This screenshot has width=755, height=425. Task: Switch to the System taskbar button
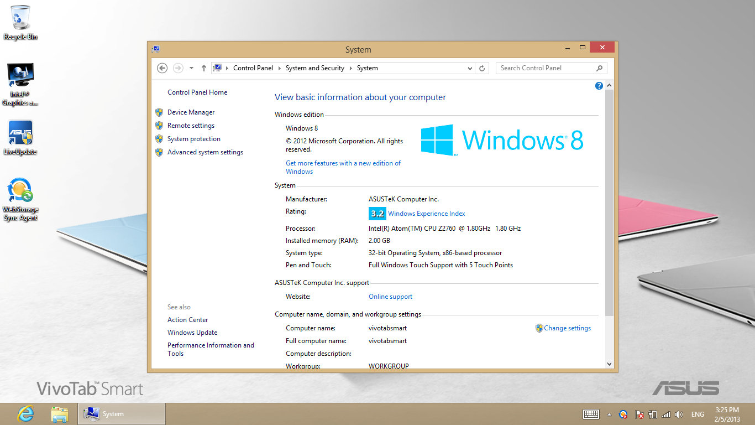point(122,414)
